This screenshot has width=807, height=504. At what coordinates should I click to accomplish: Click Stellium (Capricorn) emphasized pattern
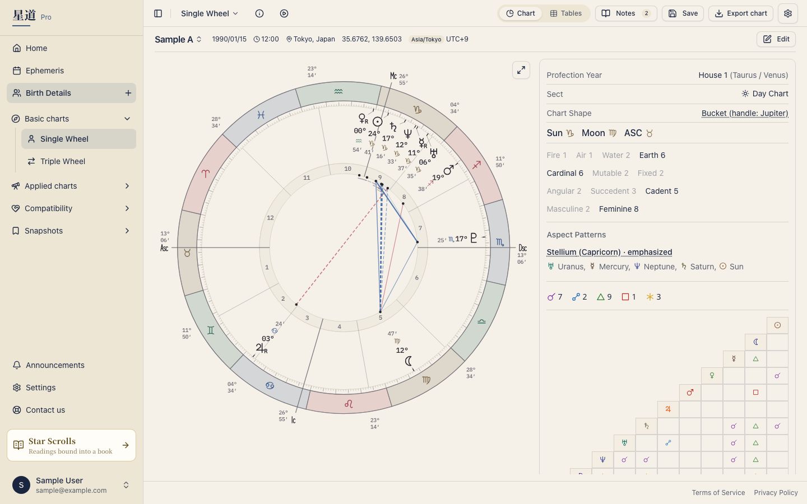(x=609, y=252)
